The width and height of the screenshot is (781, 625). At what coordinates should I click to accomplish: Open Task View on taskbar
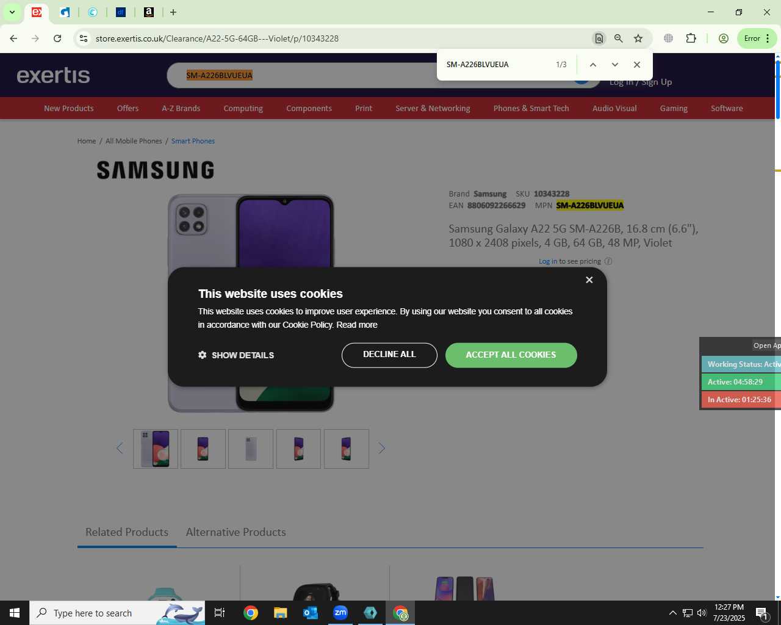click(220, 613)
